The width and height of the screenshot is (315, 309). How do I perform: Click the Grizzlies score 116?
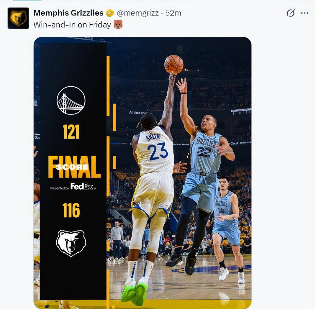71,210
